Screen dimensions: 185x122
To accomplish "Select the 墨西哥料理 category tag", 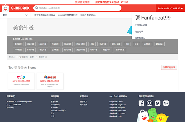I will 80,50.
